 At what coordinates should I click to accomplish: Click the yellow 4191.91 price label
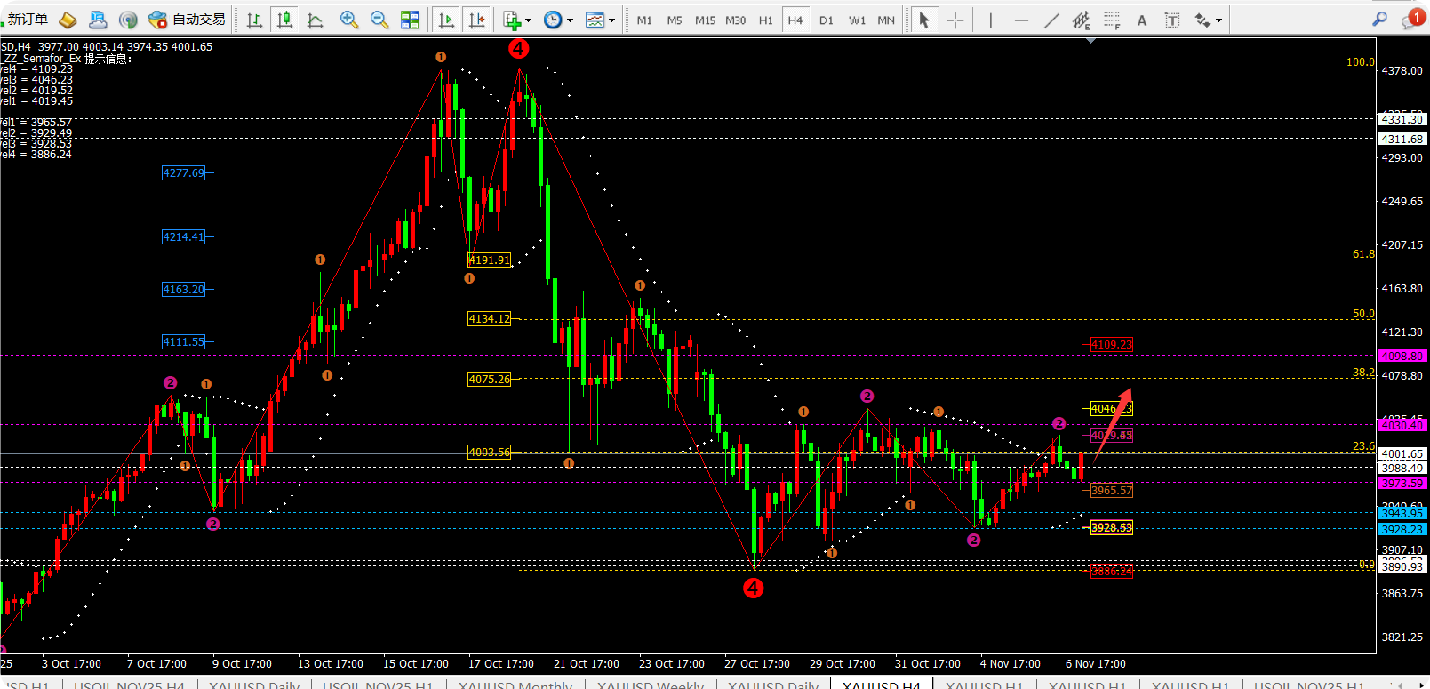(x=490, y=260)
